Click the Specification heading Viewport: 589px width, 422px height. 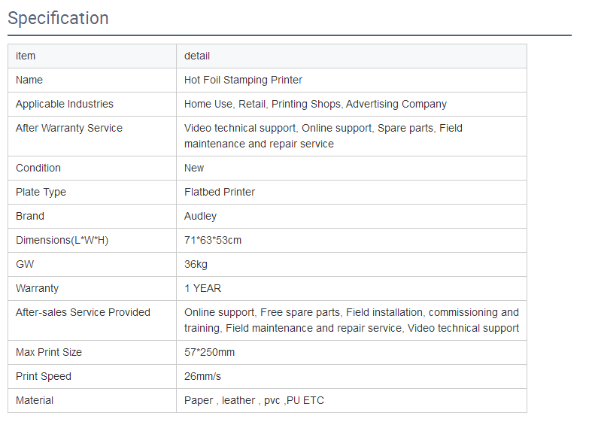(x=58, y=18)
